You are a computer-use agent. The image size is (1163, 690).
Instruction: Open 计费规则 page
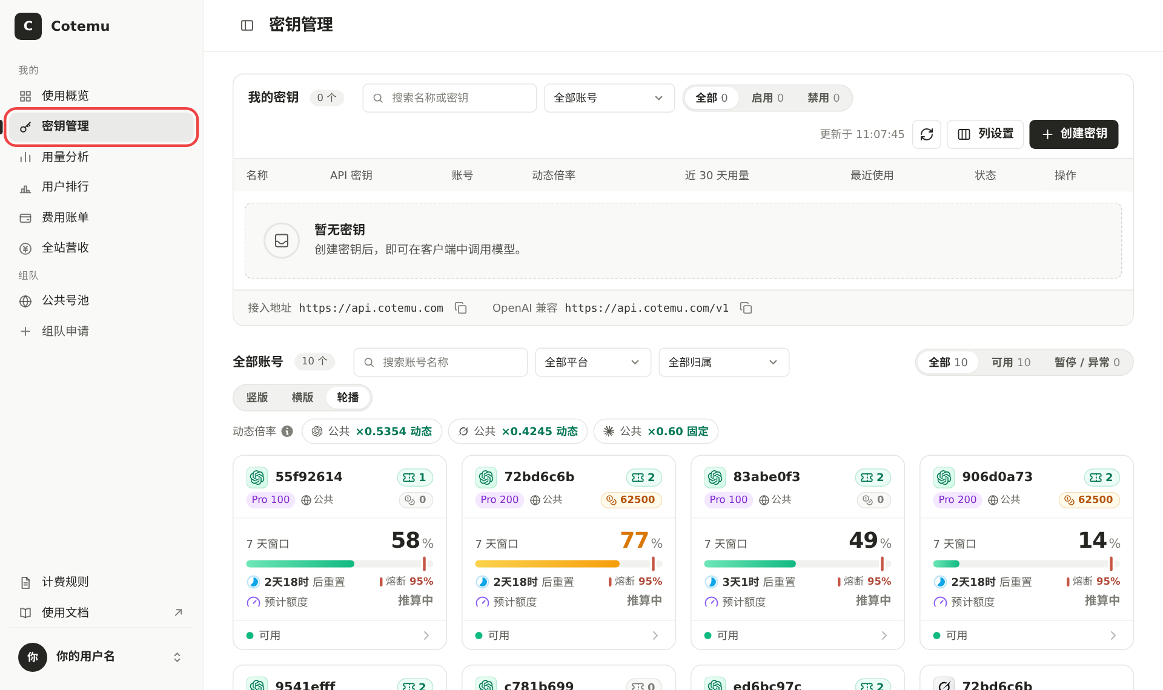tap(101, 582)
